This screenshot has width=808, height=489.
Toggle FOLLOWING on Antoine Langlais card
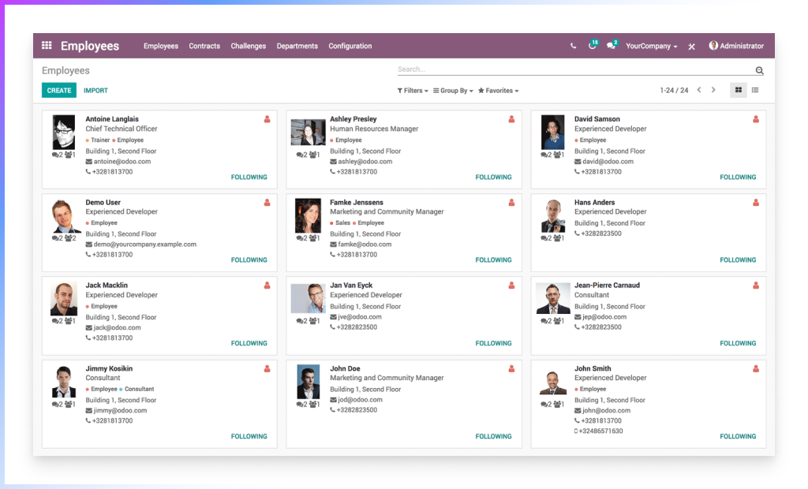click(x=249, y=177)
